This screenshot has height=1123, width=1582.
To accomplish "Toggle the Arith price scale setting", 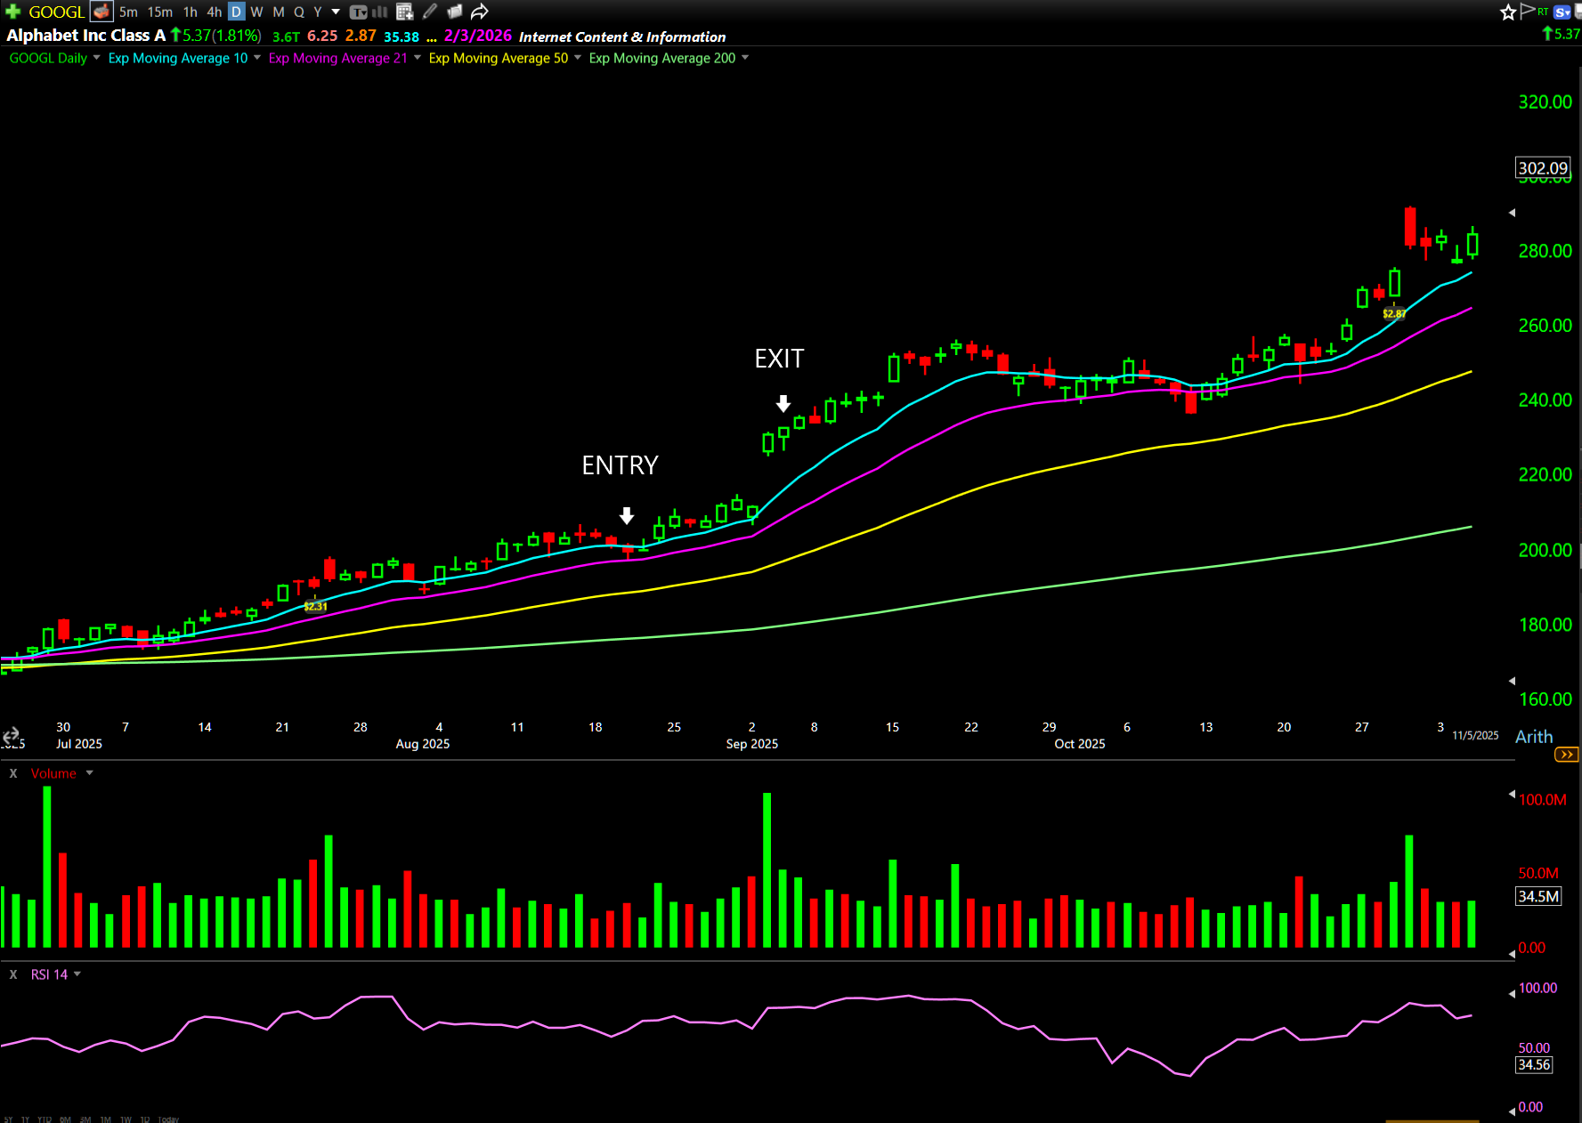I will (x=1533, y=736).
